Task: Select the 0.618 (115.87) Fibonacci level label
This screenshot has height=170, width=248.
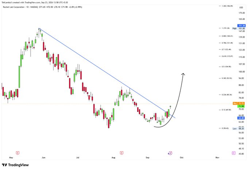Action: [x=227, y=56]
